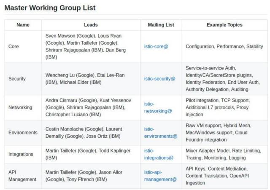Select the Leads column header
The width and height of the screenshot is (270, 190).
tap(91, 25)
